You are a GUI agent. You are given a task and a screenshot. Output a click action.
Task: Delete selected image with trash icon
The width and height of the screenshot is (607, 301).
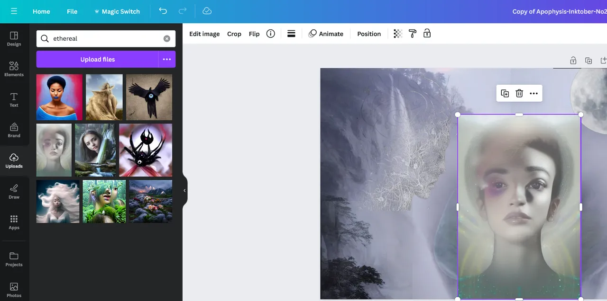tap(519, 93)
